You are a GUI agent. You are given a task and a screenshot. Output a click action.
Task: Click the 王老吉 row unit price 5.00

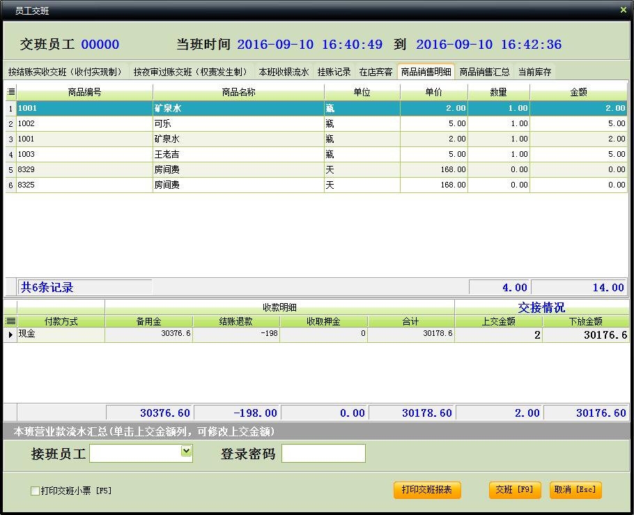click(434, 154)
